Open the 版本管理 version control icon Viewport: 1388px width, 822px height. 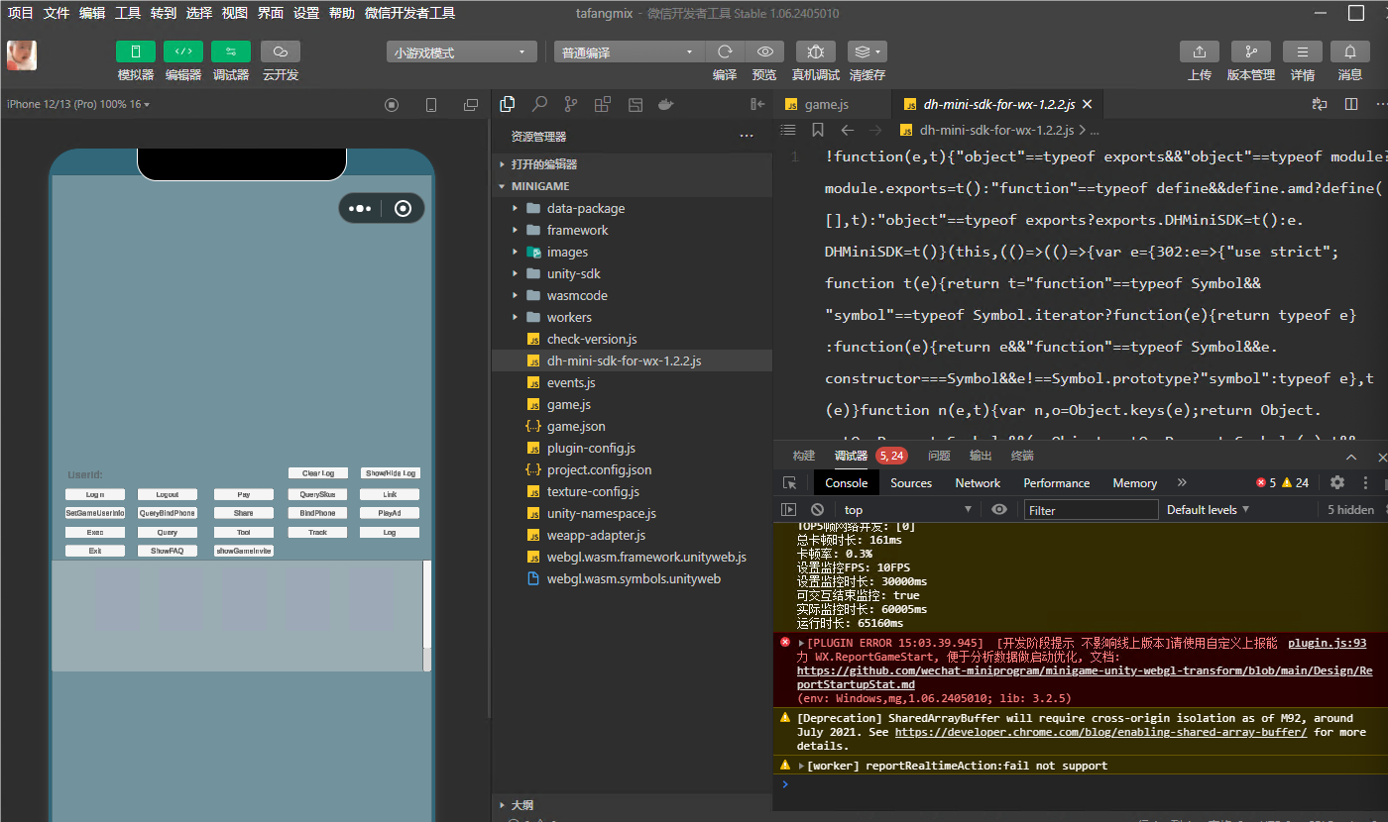pos(1251,51)
